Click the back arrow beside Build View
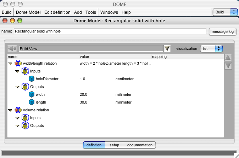The height and width of the screenshot is (158, 239). (12, 49)
